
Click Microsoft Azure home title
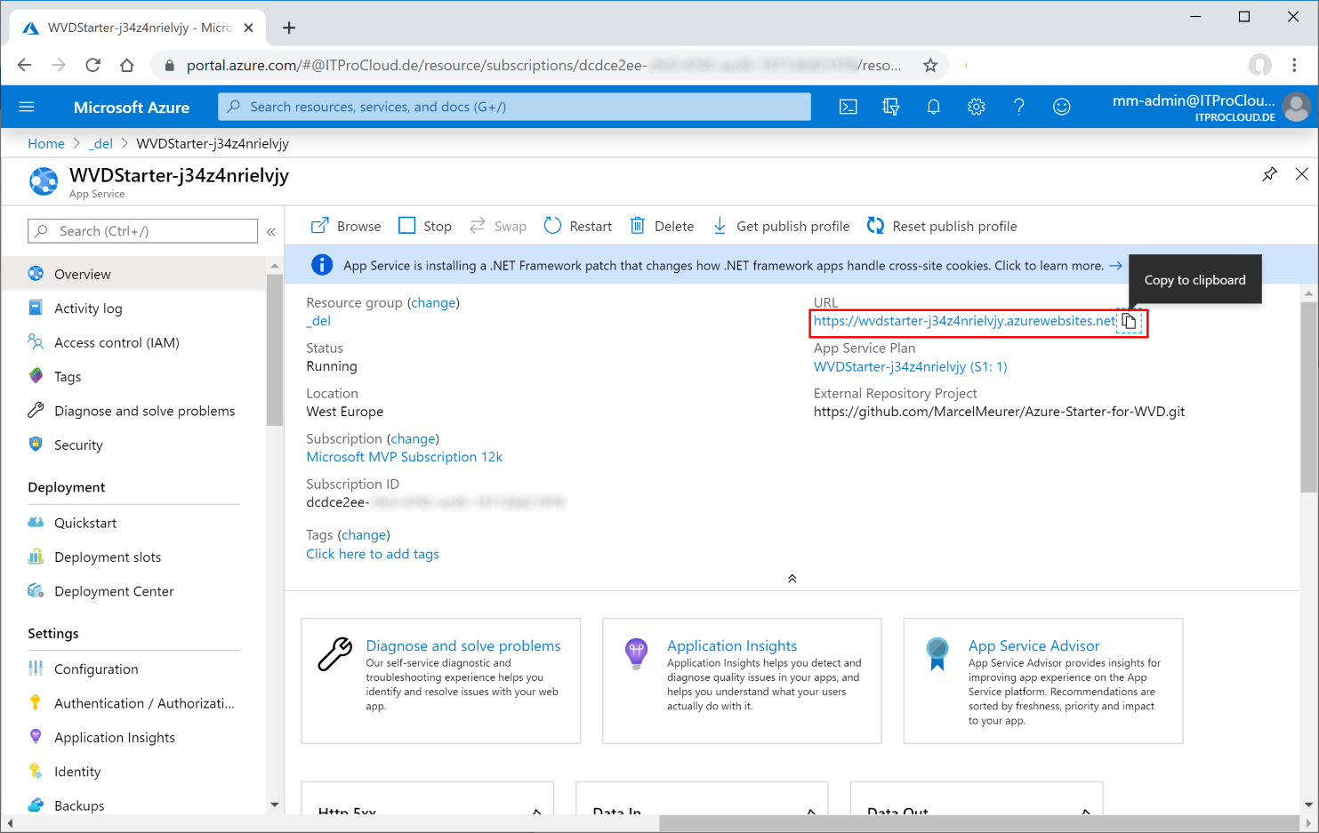pyautogui.click(x=132, y=108)
